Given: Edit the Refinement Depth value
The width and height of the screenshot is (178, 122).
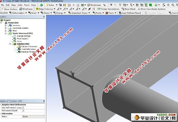Looking at the screenshot, I should tap(34, 110).
